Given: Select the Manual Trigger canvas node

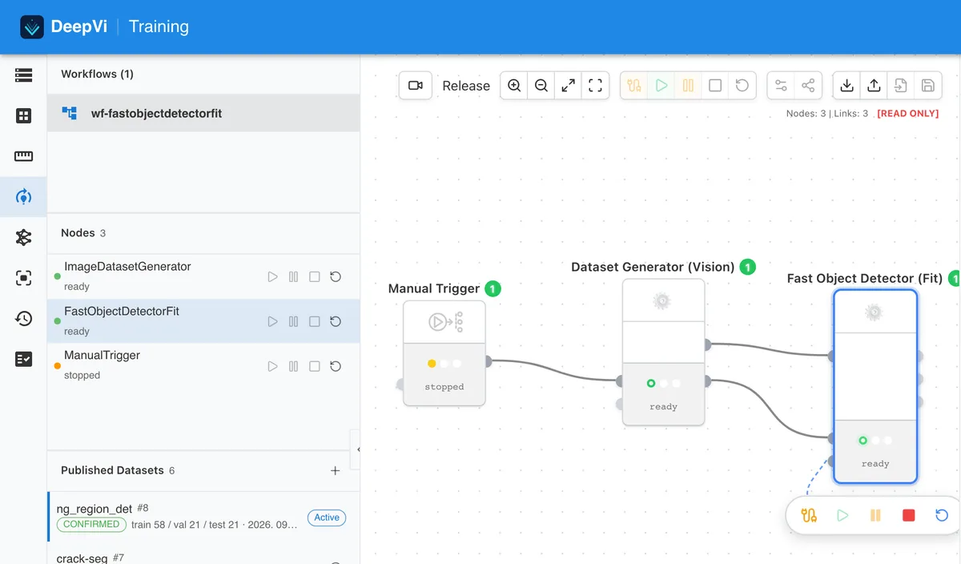Looking at the screenshot, I should pos(444,353).
